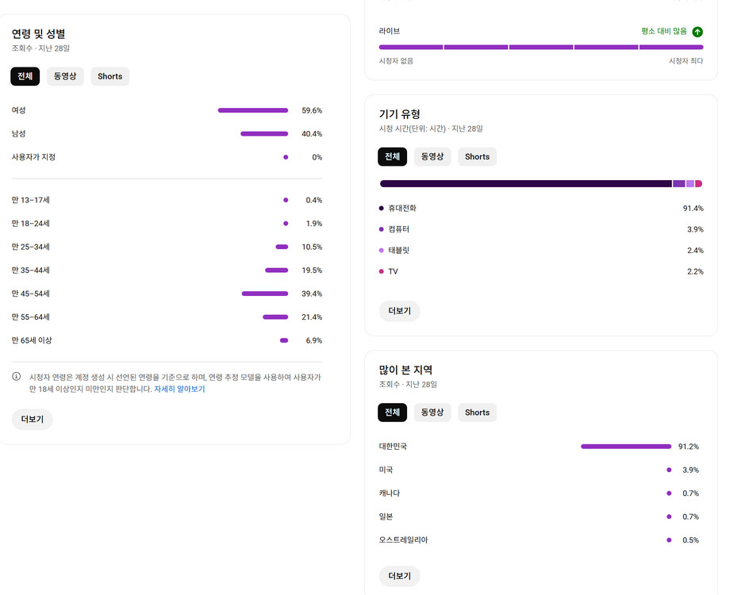Click the pink TV segment of device bar

click(x=699, y=183)
